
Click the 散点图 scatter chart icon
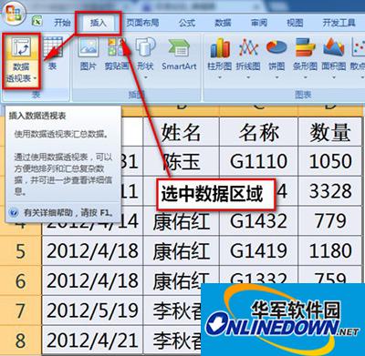358,47
